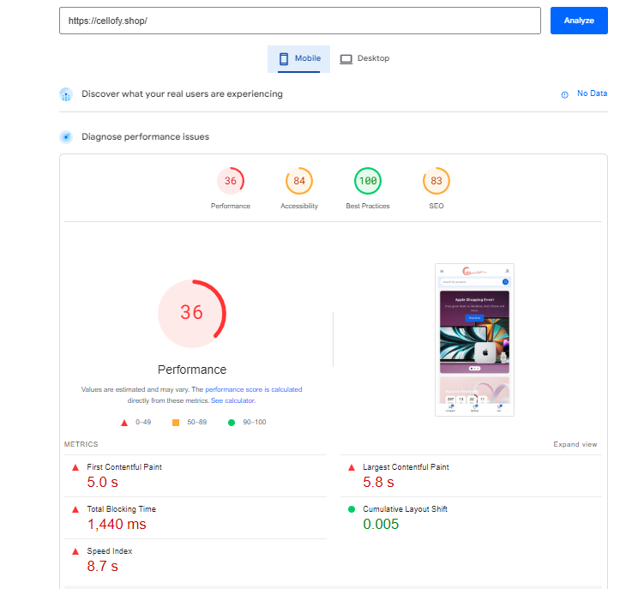Viewport: 638px width, 589px height.
Task: Click the Analyze button
Action: 579,21
